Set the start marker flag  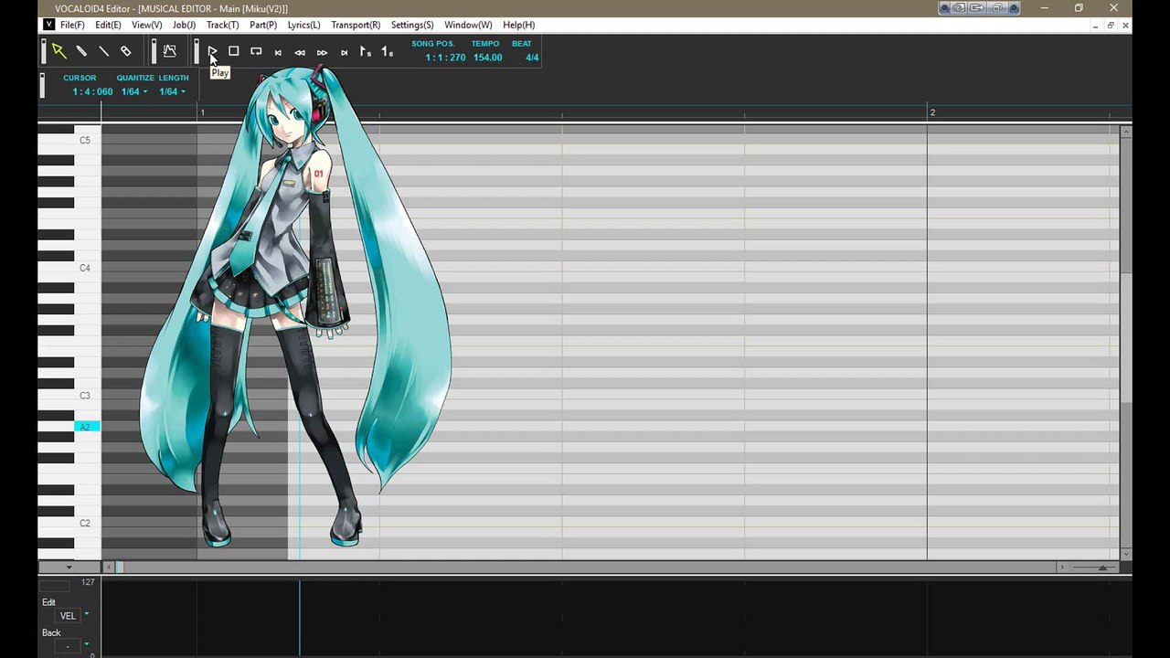(366, 52)
